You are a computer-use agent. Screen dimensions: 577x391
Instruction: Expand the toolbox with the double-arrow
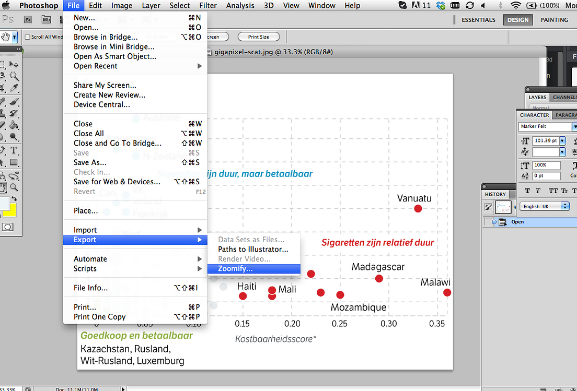point(18,49)
